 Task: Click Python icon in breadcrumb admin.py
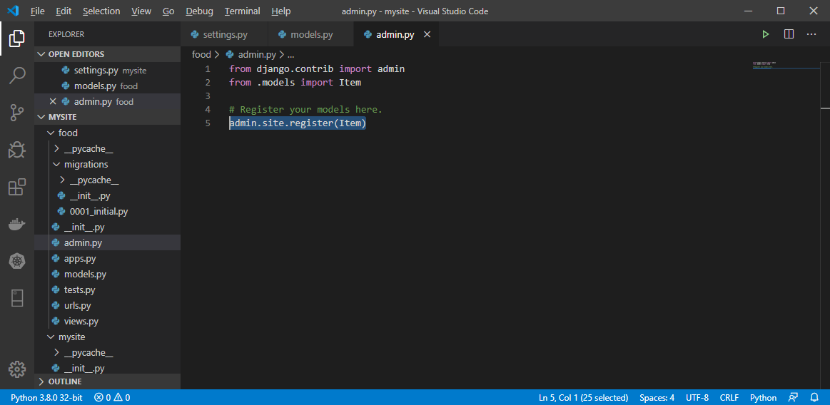pos(230,54)
